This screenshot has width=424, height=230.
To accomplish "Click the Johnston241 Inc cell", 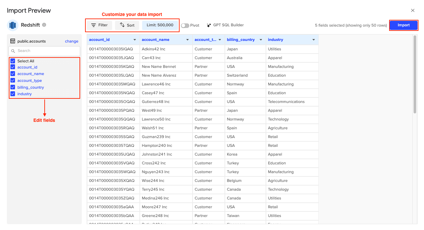I will pos(166,154).
